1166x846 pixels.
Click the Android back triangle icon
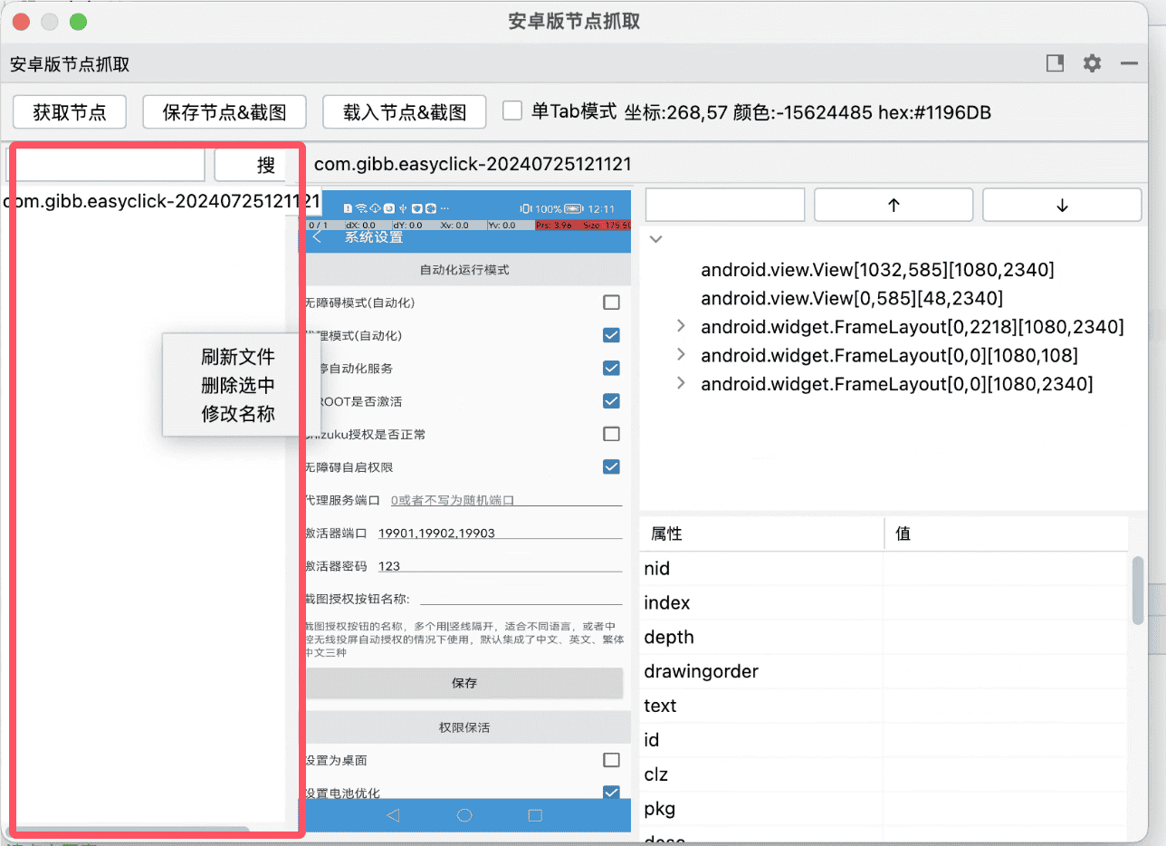tap(393, 815)
